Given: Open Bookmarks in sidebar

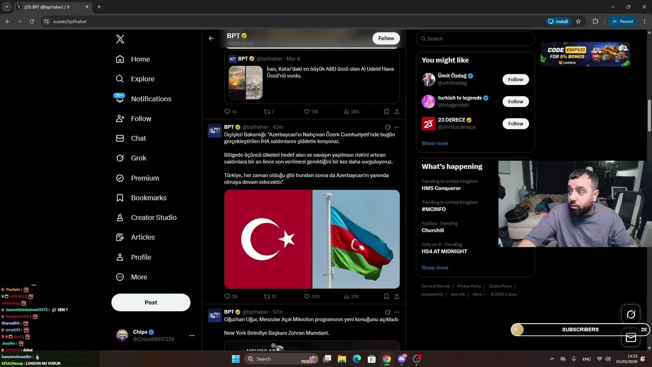Looking at the screenshot, I should click(141, 198).
